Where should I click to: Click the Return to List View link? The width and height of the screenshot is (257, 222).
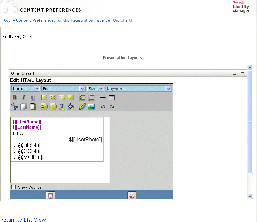pos(23,220)
